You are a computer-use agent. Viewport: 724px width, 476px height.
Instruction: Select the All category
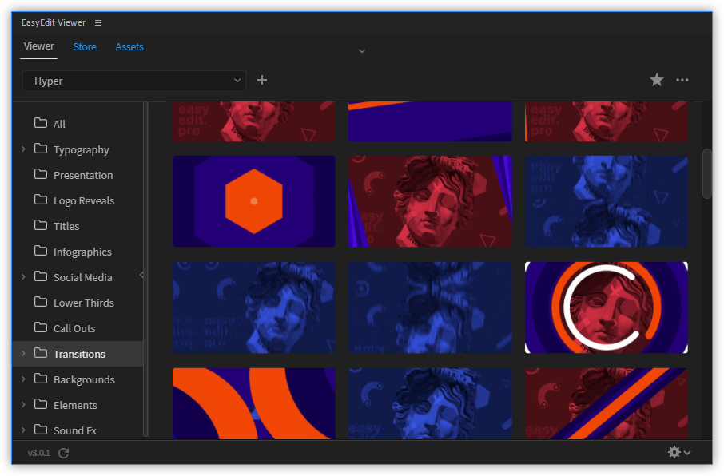tap(59, 124)
